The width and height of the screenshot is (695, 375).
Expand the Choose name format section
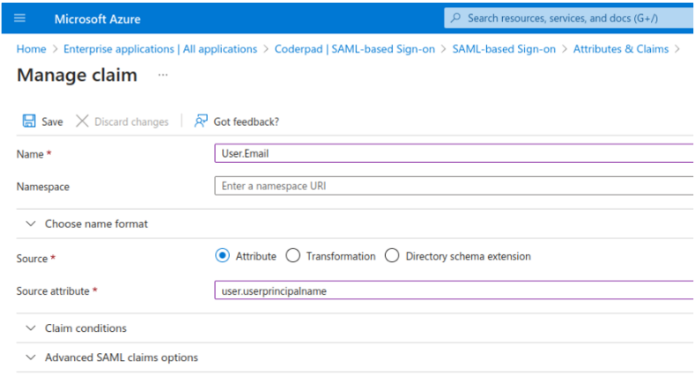33,224
